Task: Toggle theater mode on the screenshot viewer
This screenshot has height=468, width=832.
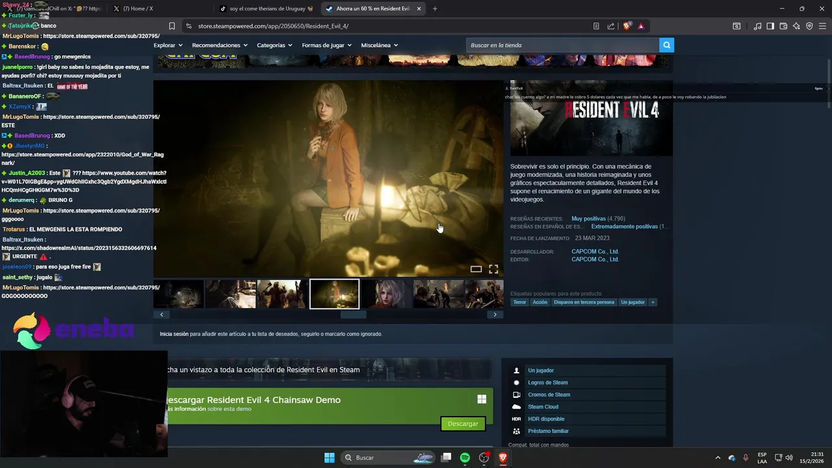Action: pyautogui.click(x=476, y=269)
